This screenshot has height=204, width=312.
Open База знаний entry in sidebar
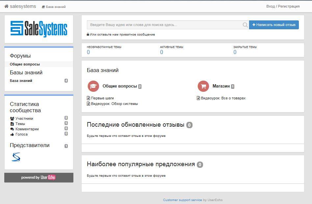tap(21, 81)
